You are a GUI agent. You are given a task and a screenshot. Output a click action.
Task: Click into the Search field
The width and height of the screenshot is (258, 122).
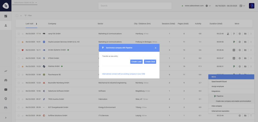tap(135, 6)
